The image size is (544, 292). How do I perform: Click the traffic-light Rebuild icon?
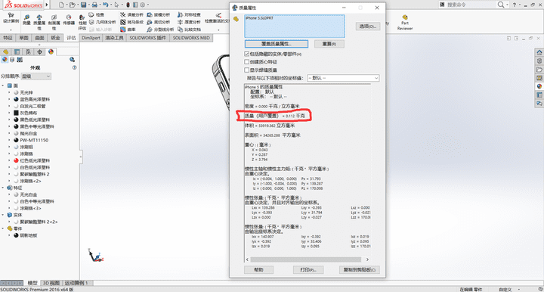(128, 5)
